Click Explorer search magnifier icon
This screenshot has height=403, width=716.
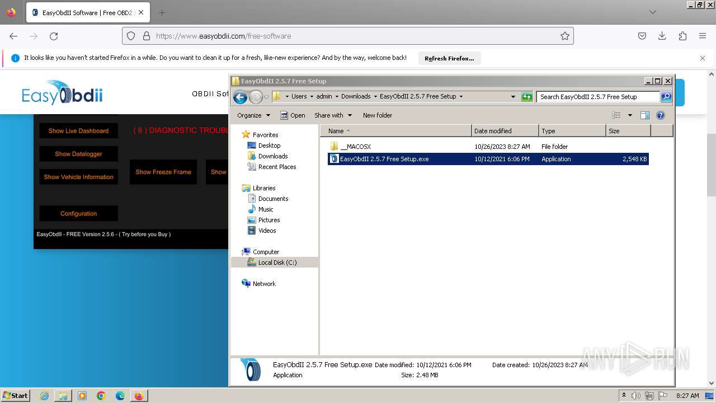point(666,97)
